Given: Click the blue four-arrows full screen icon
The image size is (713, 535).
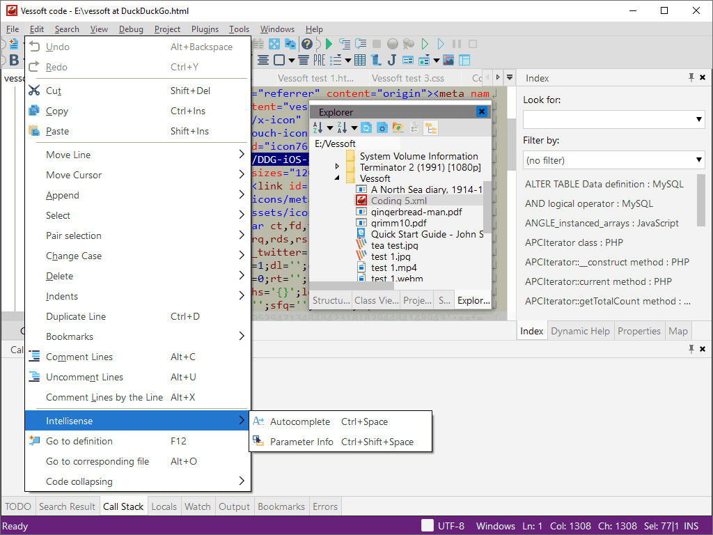Looking at the screenshot, I should pyautogui.click(x=274, y=44).
